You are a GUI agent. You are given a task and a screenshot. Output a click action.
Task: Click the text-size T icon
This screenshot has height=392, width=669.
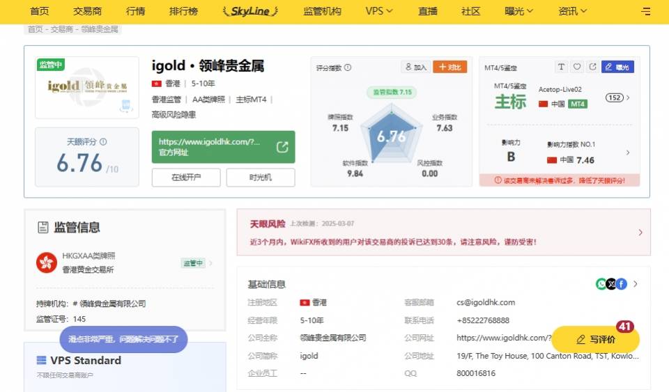[561, 67]
